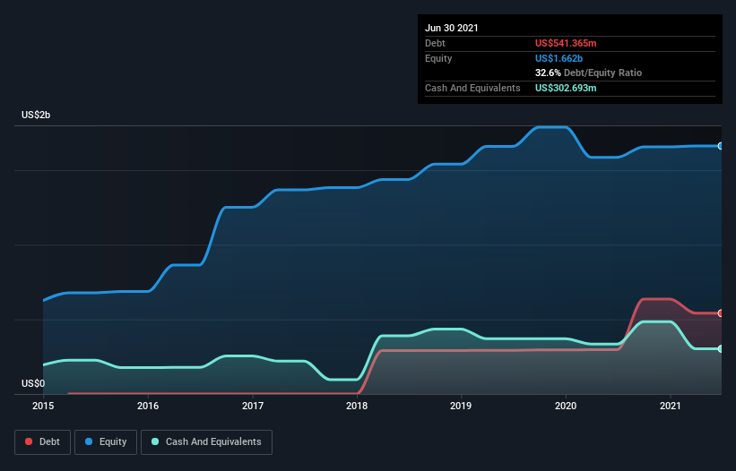Viewport: 736px width, 471px height.
Task: Click the 32.6% Debt/Equity Ratio text
Action: [588, 73]
